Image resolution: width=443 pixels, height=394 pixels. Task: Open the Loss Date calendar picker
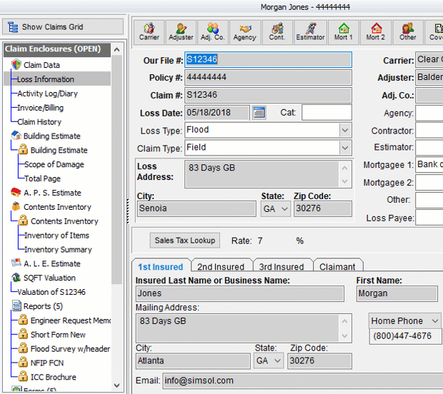pos(259,113)
